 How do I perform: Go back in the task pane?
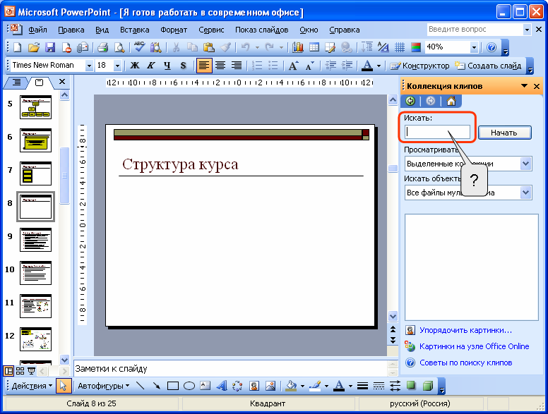click(x=411, y=102)
